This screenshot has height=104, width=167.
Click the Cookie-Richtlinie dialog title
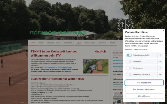tap(136, 32)
